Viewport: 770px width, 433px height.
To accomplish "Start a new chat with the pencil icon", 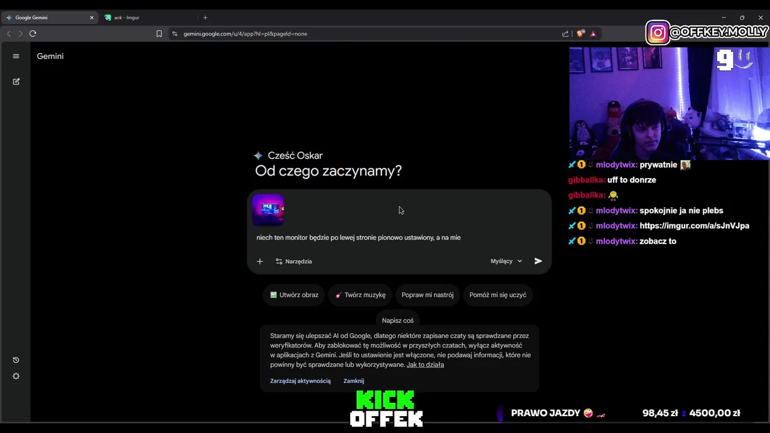I will [16, 81].
